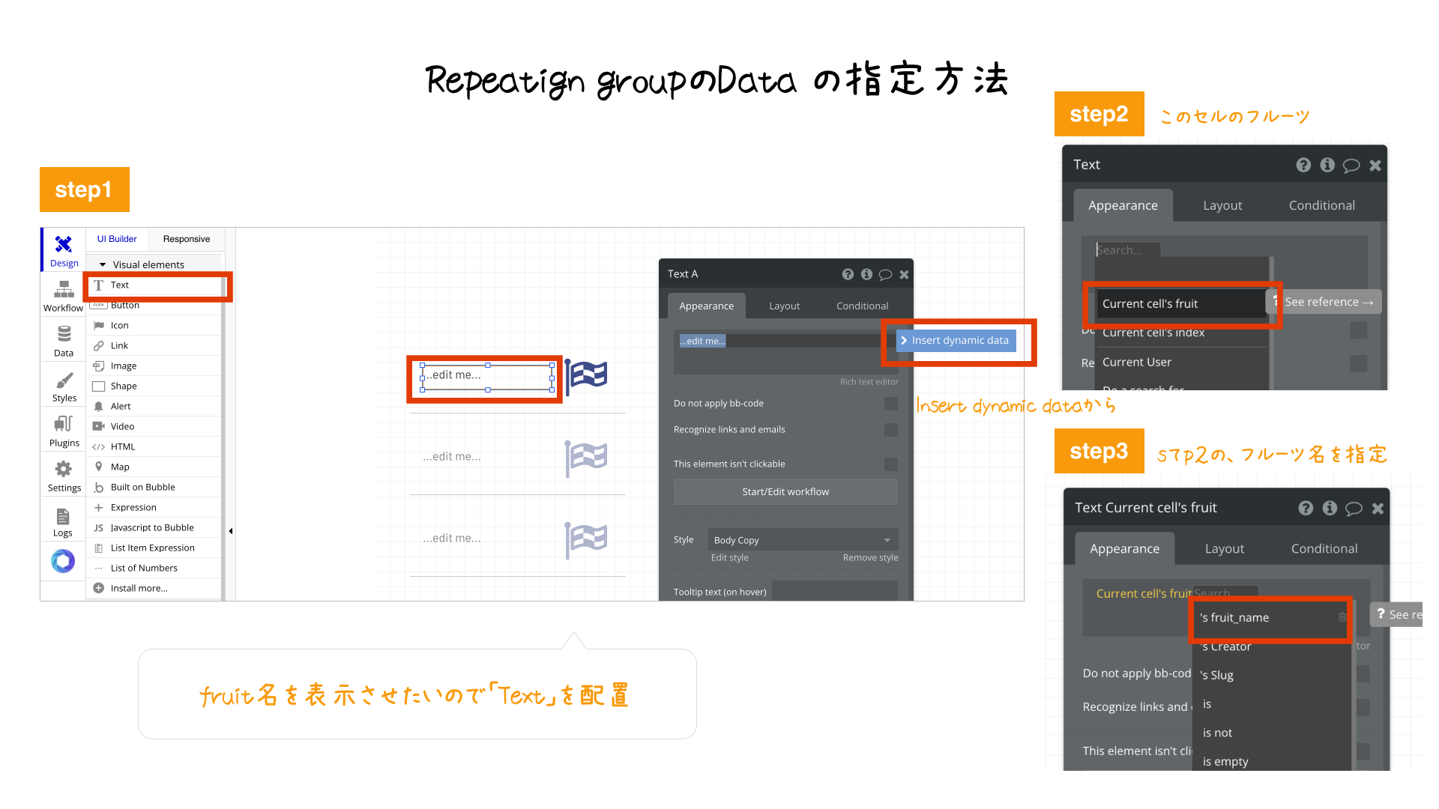Open the Conditional tab on Text A
Screen dimensions: 1439x809
[x=861, y=306]
